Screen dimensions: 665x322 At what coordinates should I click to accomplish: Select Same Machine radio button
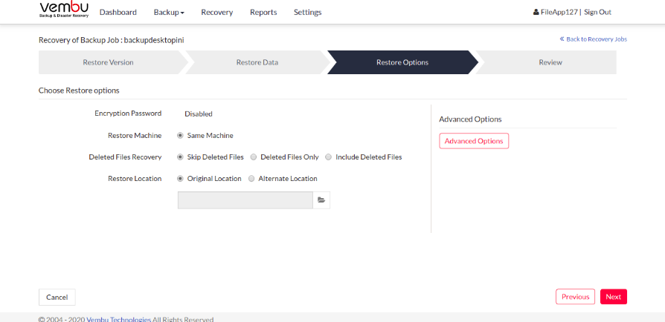(x=180, y=136)
